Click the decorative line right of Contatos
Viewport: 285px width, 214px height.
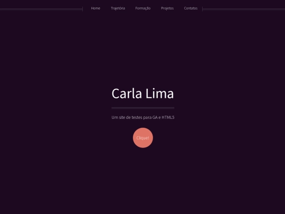point(244,9)
